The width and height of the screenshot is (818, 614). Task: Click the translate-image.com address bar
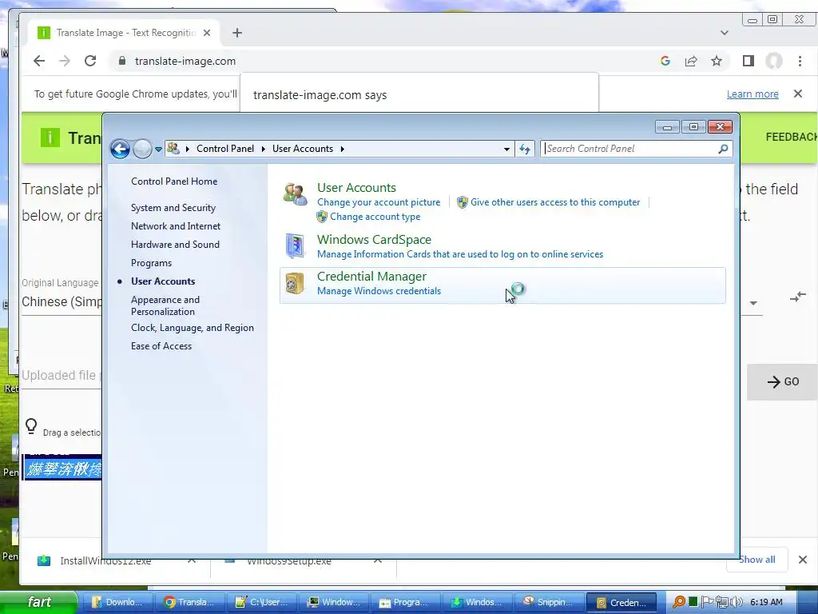point(185,61)
